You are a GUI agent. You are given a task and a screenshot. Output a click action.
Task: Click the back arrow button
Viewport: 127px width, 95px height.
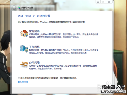[x=14, y=8]
